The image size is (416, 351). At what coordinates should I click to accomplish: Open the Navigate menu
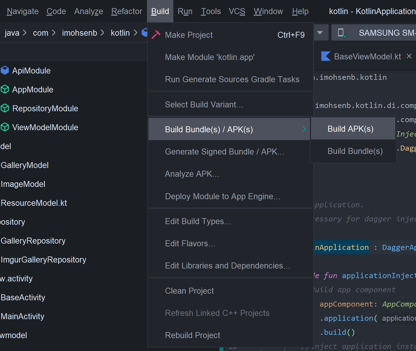23,11
